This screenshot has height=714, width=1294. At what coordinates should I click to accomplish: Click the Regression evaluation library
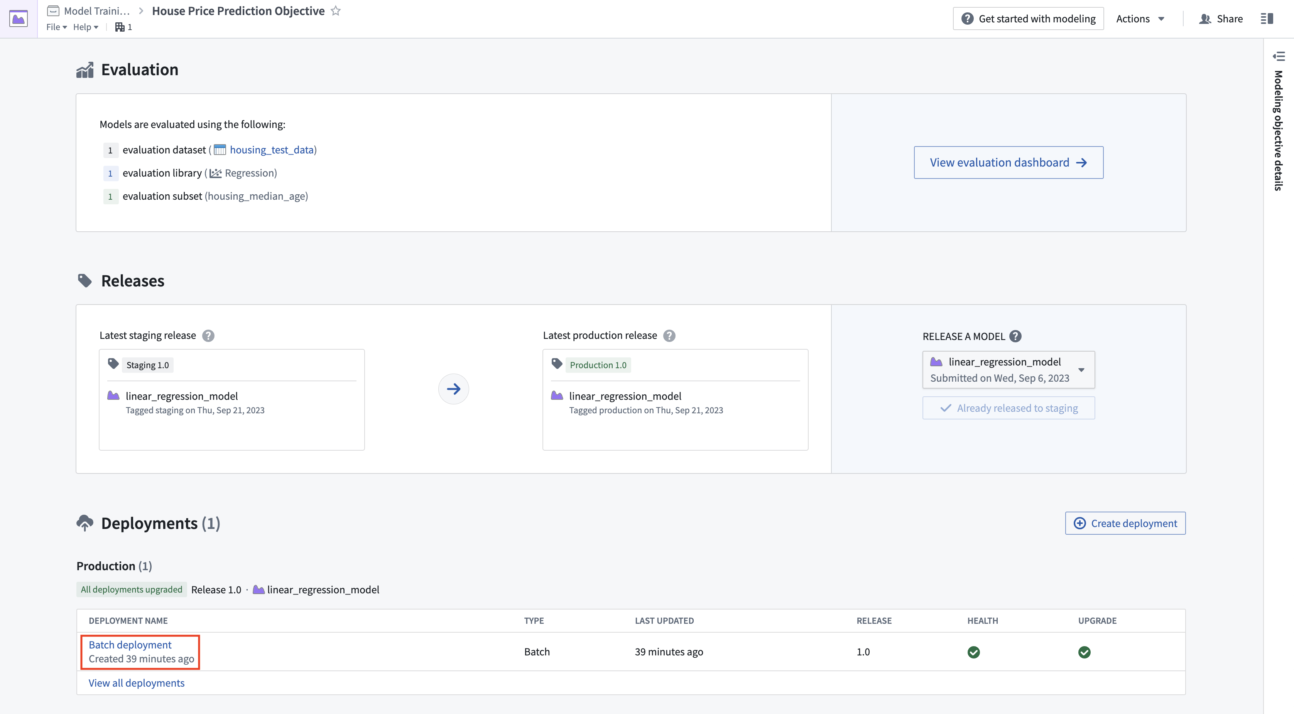(x=243, y=173)
